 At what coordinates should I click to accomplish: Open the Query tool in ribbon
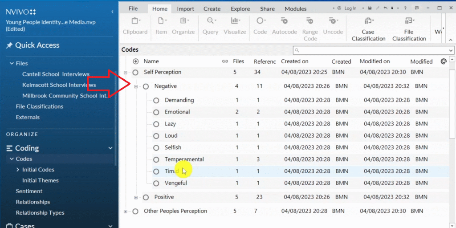click(x=210, y=21)
